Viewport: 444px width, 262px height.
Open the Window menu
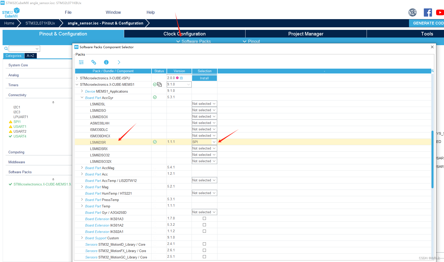coord(113,12)
